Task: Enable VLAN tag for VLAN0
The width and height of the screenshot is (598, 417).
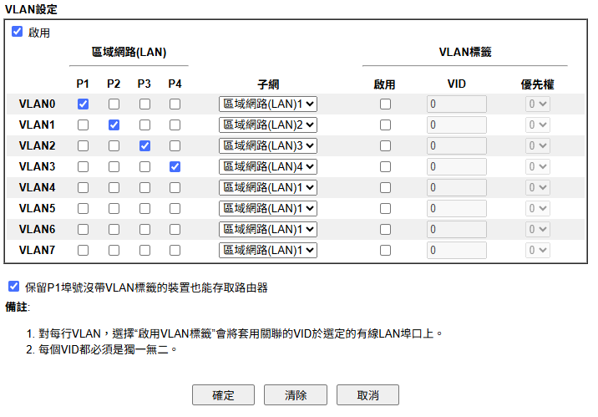Action: (385, 104)
